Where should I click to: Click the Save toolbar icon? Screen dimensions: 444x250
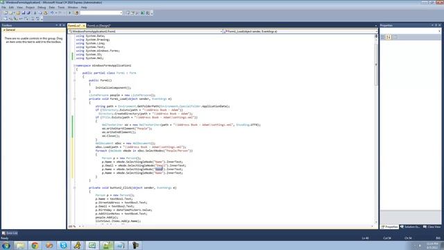[23, 12]
